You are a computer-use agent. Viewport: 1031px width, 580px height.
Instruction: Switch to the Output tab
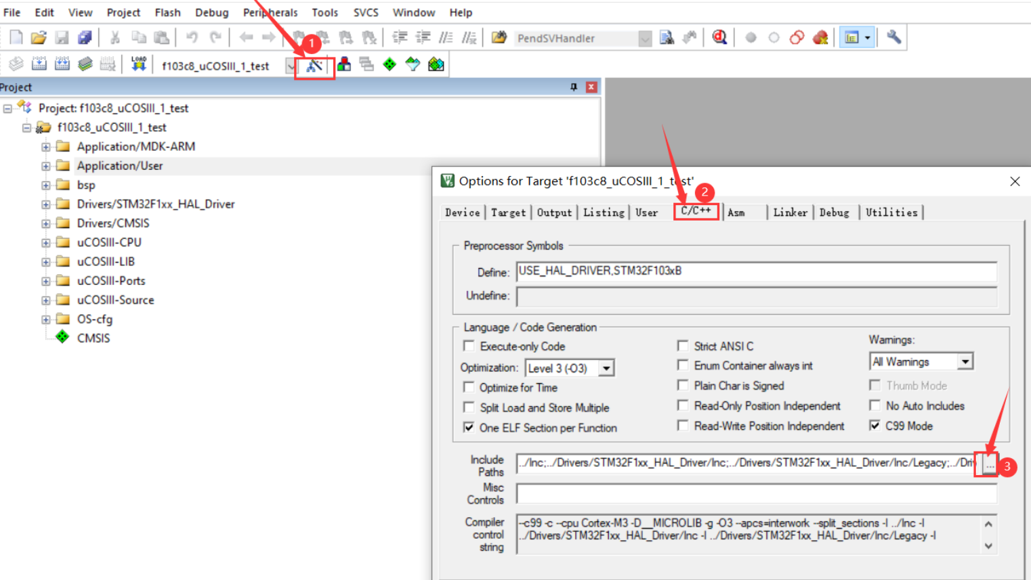tap(554, 213)
